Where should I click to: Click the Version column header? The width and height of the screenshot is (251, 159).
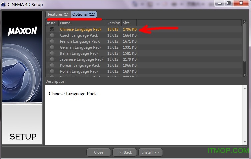click(114, 23)
